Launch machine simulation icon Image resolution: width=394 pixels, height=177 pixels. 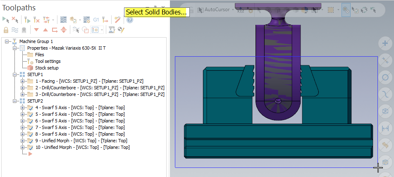pos(112,30)
